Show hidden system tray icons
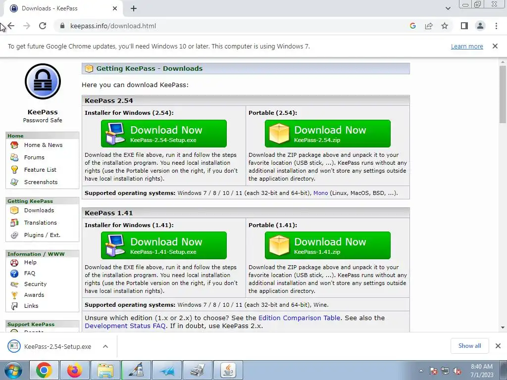This screenshot has width=507, height=380. (x=421, y=371)
